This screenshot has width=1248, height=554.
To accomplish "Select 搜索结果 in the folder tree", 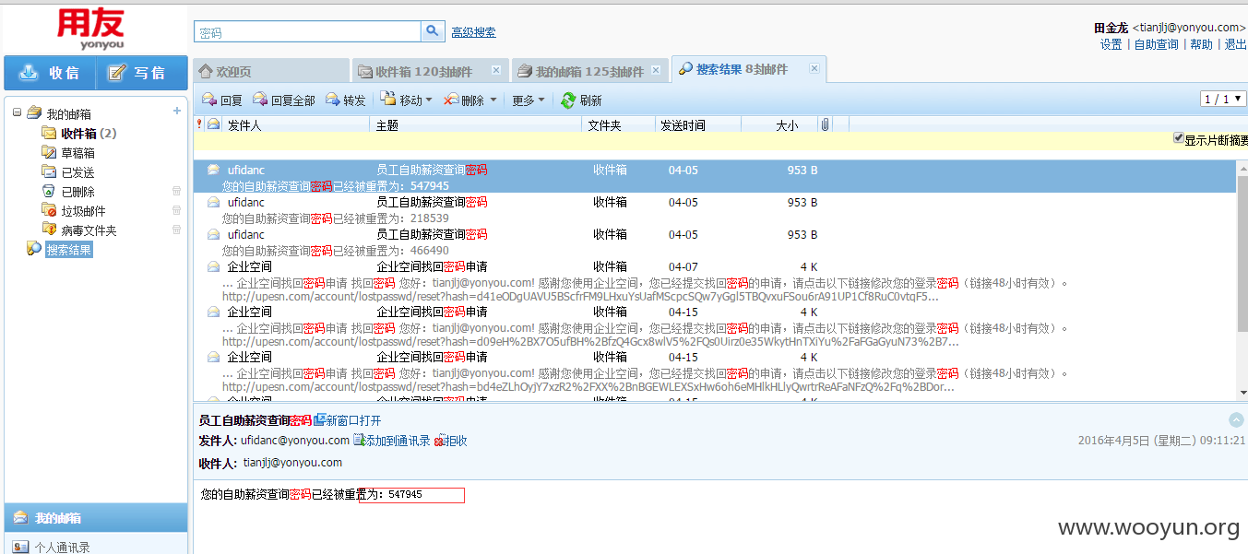I will click(x=69, y=250).
